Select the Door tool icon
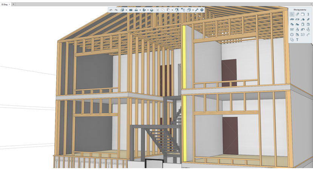This screenshot has height=170, width=313. pyautogui.click(x=302, y=25)
